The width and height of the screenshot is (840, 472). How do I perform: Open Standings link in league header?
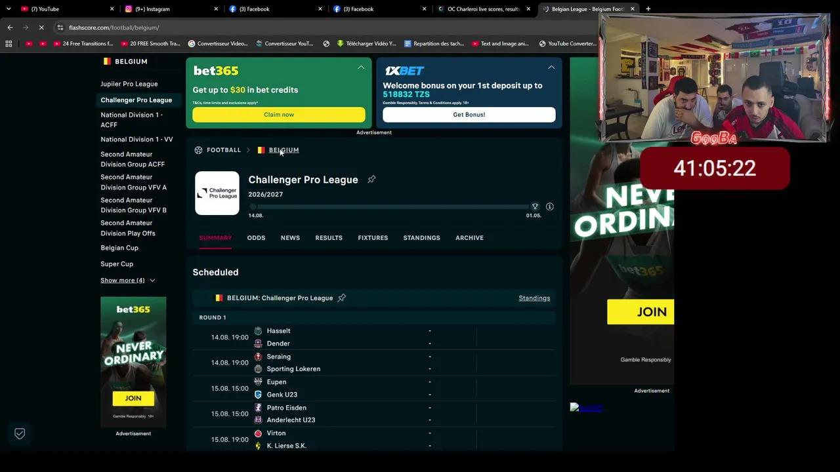(x=534, y=298)
